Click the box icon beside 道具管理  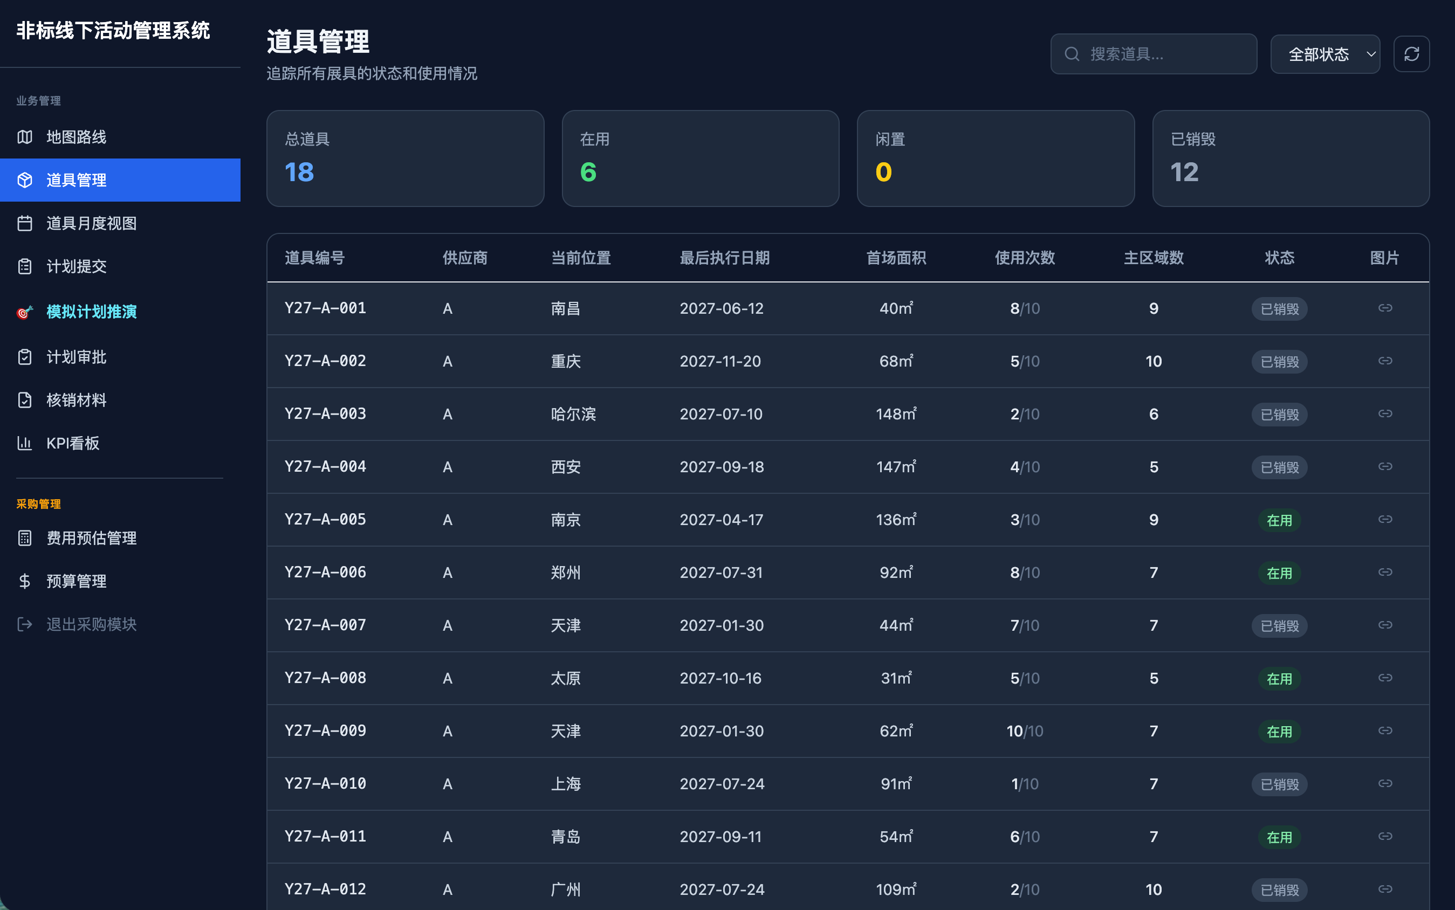(x=25, y=180)
